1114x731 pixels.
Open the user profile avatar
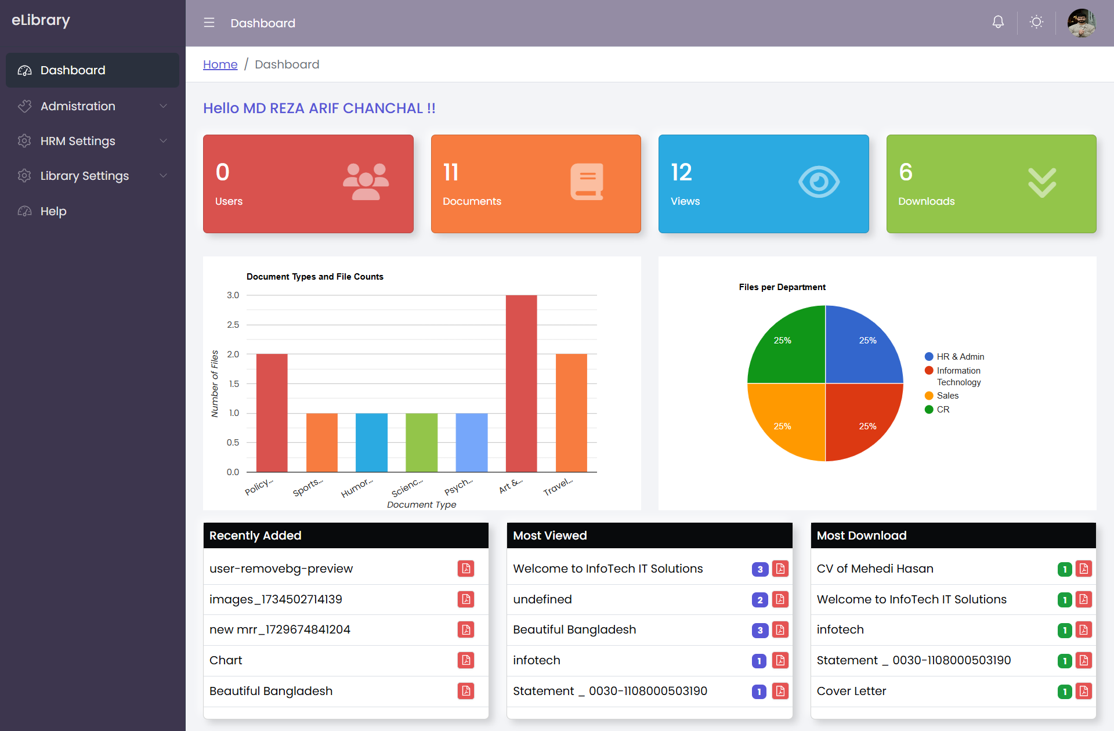(x=1082, y=23)
